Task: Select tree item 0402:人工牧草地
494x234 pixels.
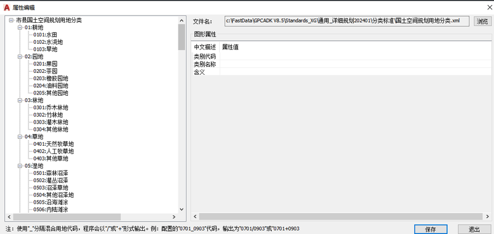Action: point(54,151)
